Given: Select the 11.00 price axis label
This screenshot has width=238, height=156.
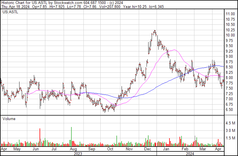Looking at the screenshot, I should 230,14.
